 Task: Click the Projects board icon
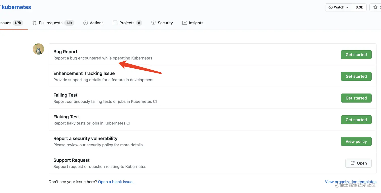115,23
